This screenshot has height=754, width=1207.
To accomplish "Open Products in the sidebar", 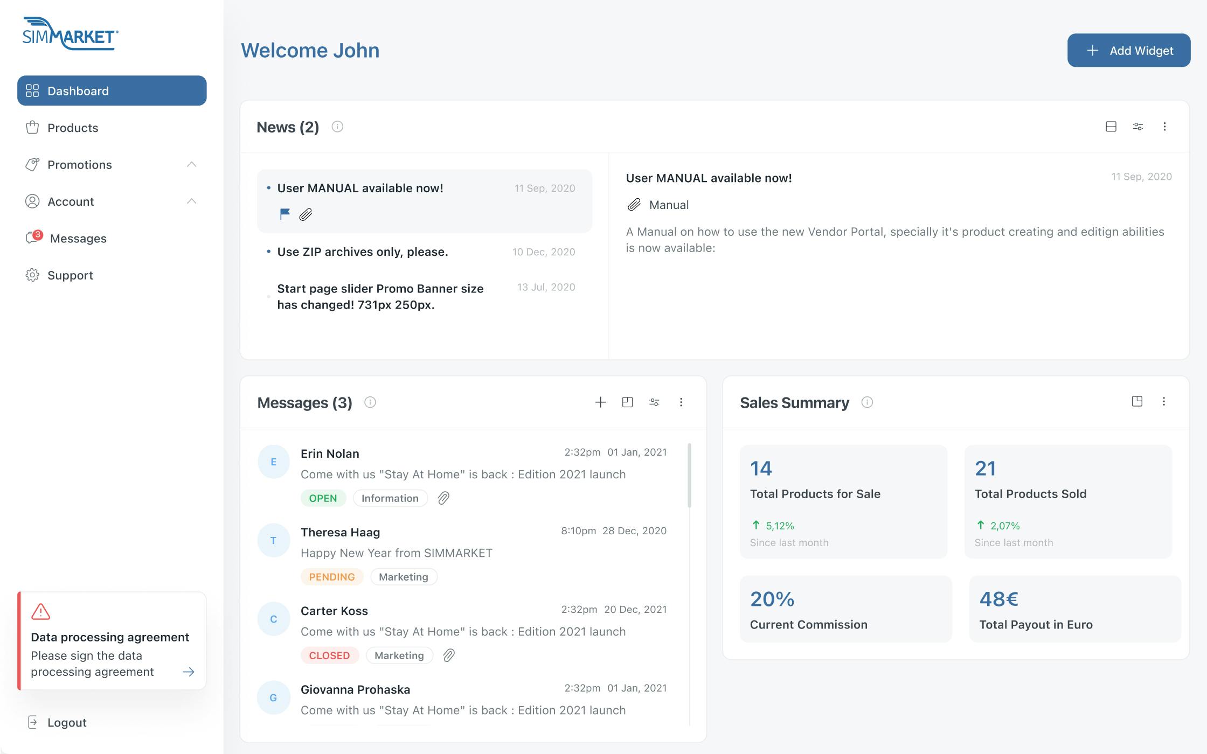I will 73,128.
